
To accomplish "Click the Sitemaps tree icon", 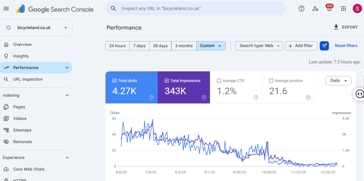I will [6, 130].
